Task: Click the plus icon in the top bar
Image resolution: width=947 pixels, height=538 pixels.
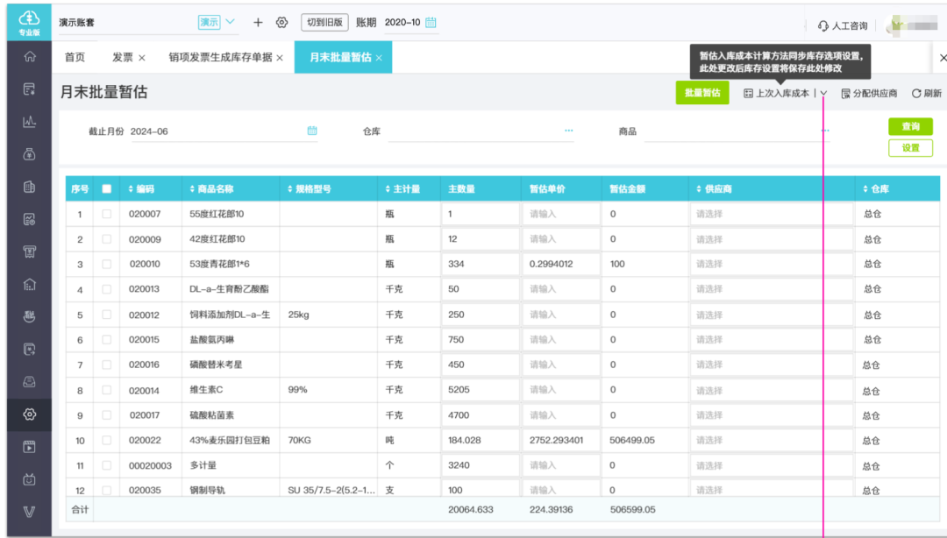Action: [x=257, y=22]
